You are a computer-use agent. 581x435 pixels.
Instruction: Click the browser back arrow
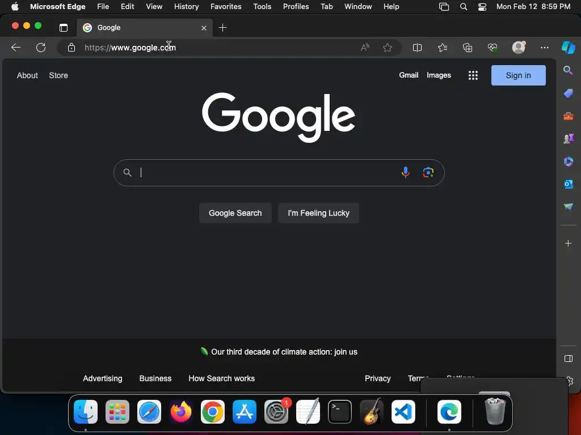pyautogui.click(x=16, y=48)
